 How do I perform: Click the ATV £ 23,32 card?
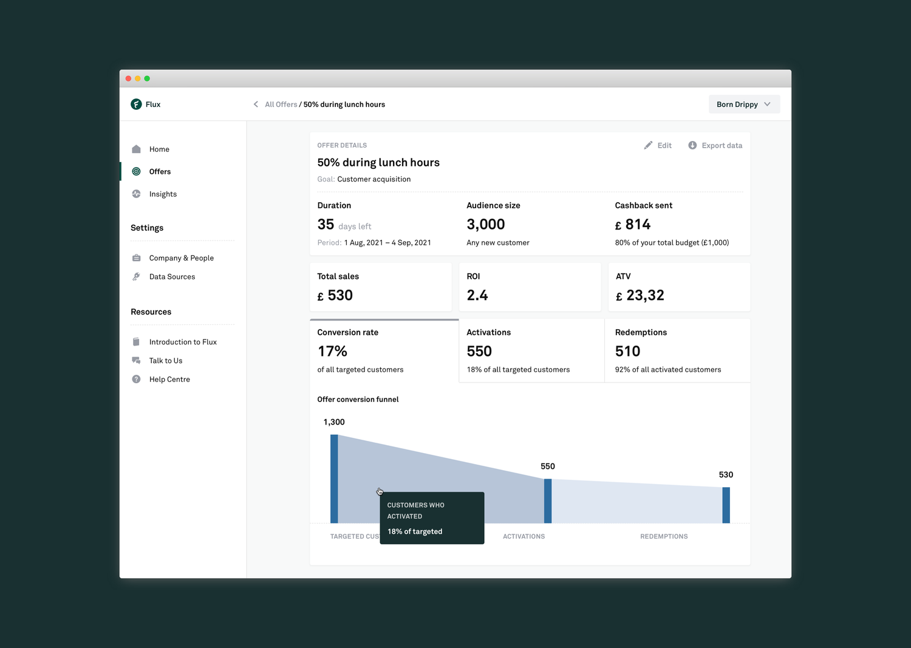tap(680, 287)
